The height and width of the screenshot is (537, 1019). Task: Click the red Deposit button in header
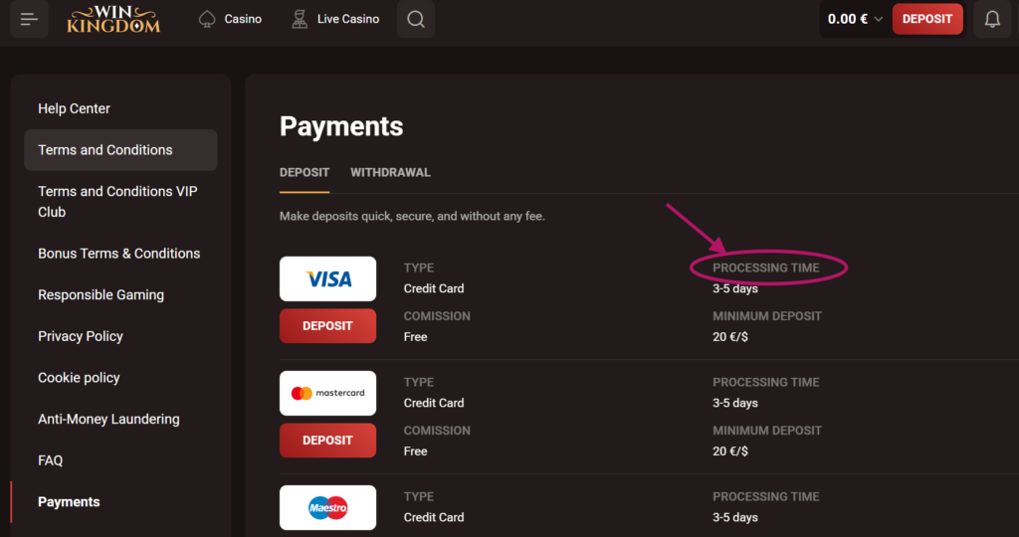pos(927,19)
